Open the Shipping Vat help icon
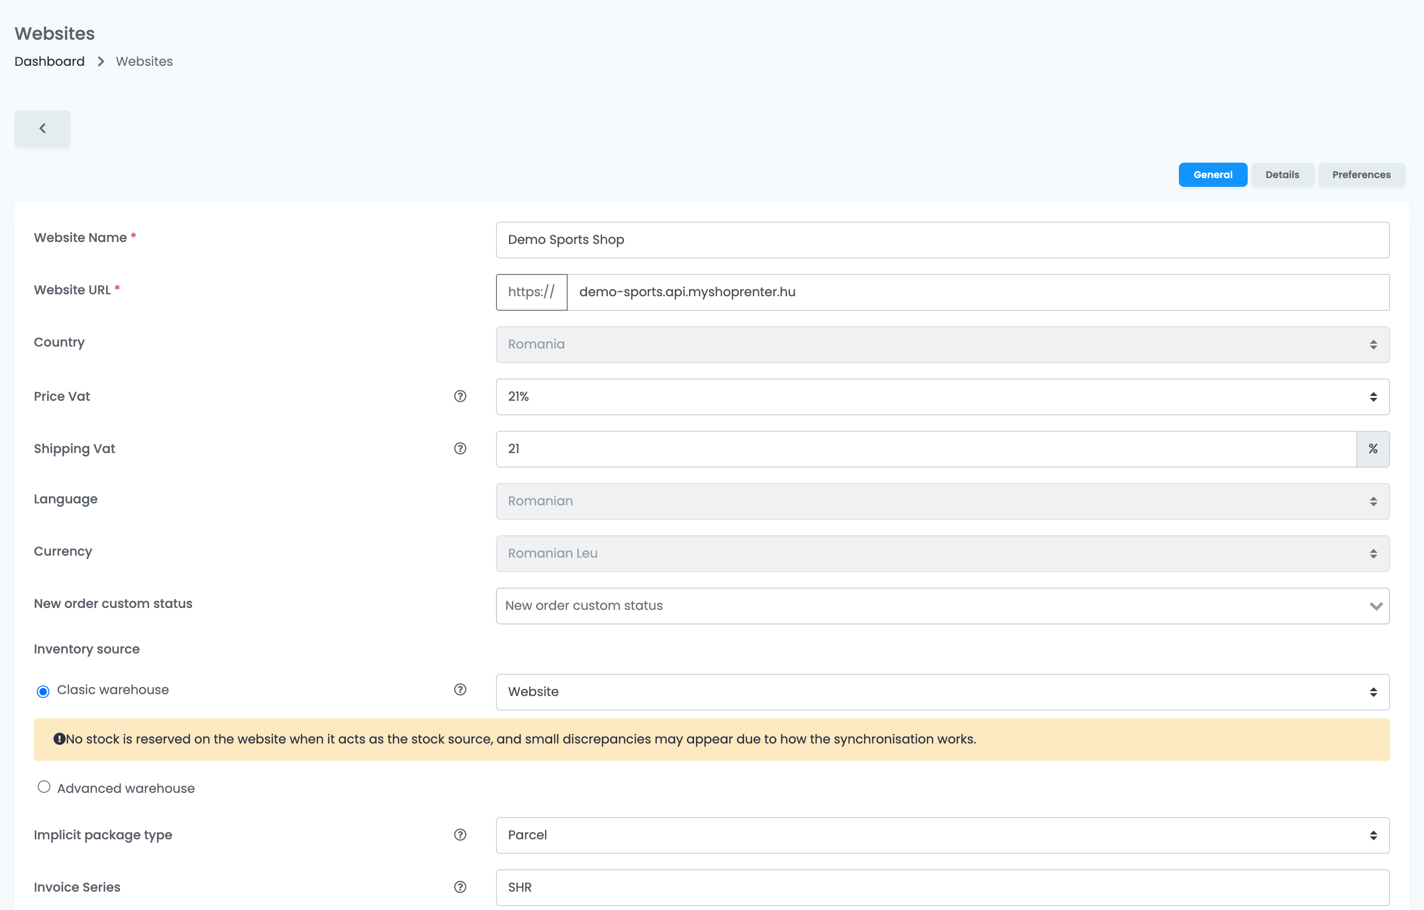This screenshot has width=1424, height=910. (x=460, y=449)
